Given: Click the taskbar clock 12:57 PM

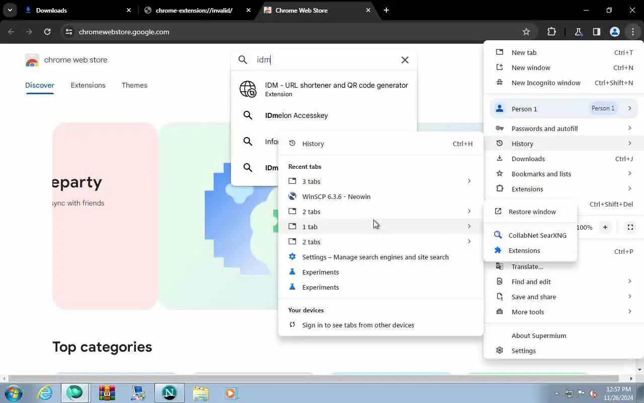Looking at the screenshot, I should click(x=618, y=393).
